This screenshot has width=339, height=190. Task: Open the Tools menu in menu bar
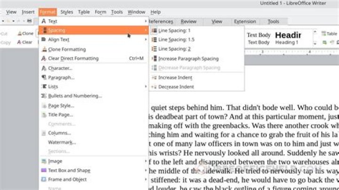(117, 12)
